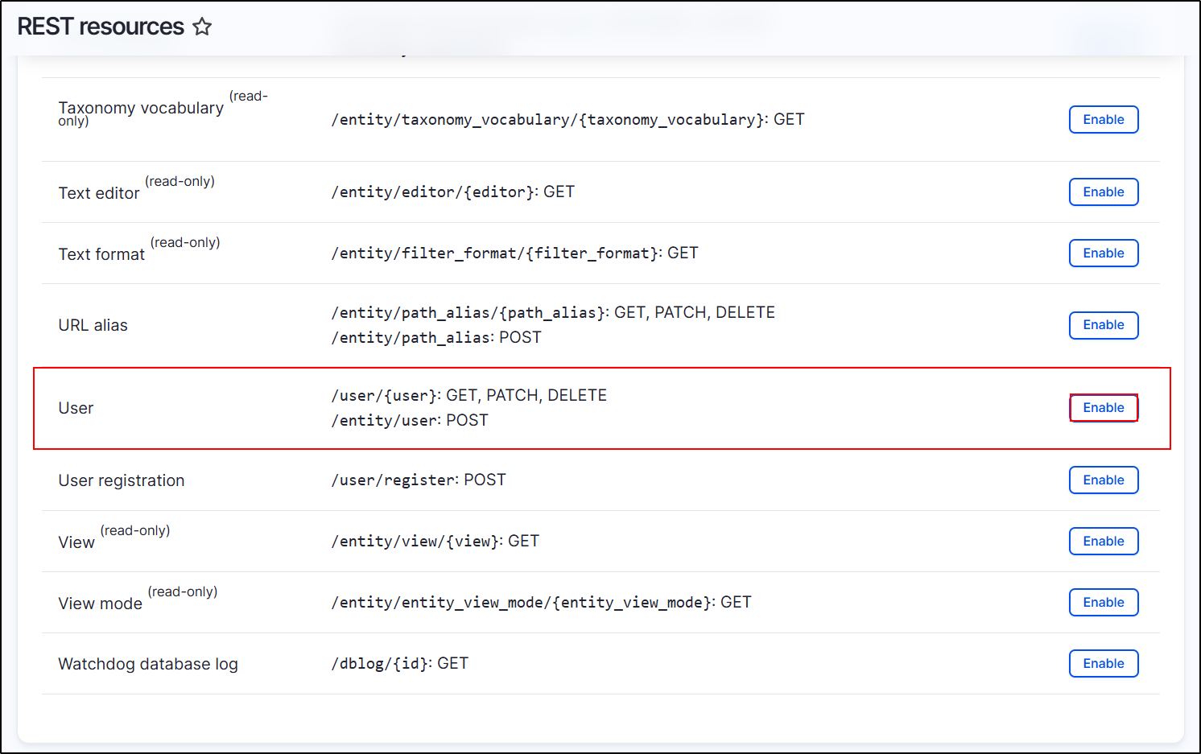Click the star icon beside REST resources

point(202,26)
